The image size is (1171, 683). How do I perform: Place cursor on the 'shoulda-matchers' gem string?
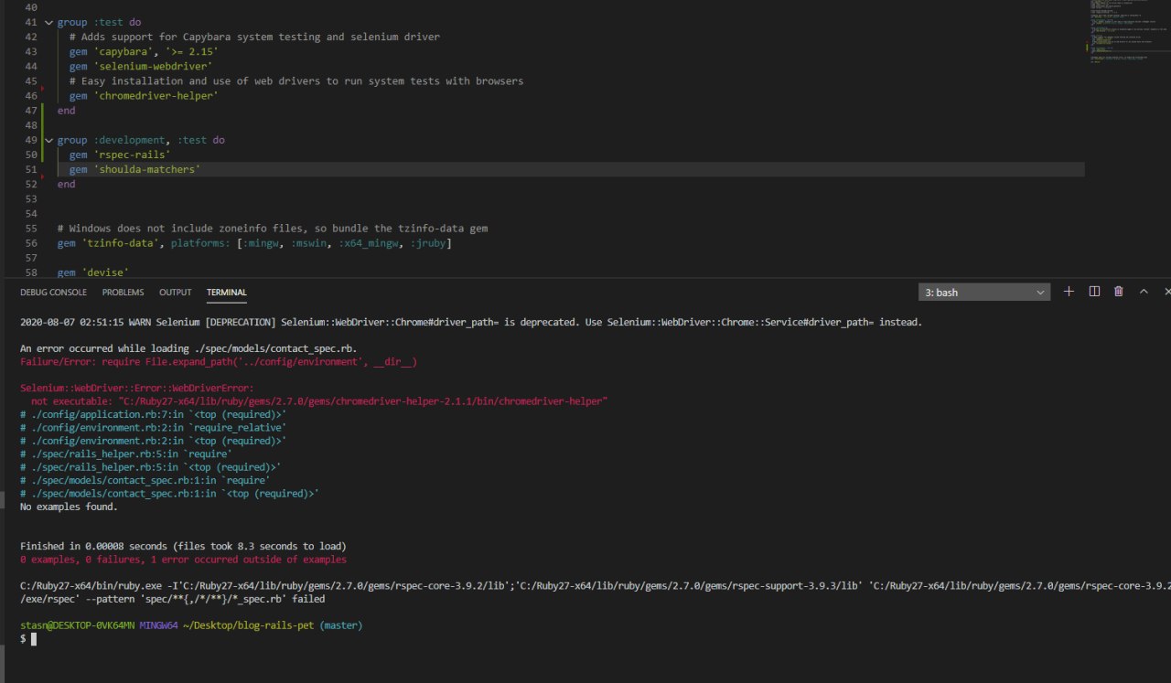(146, 170)
